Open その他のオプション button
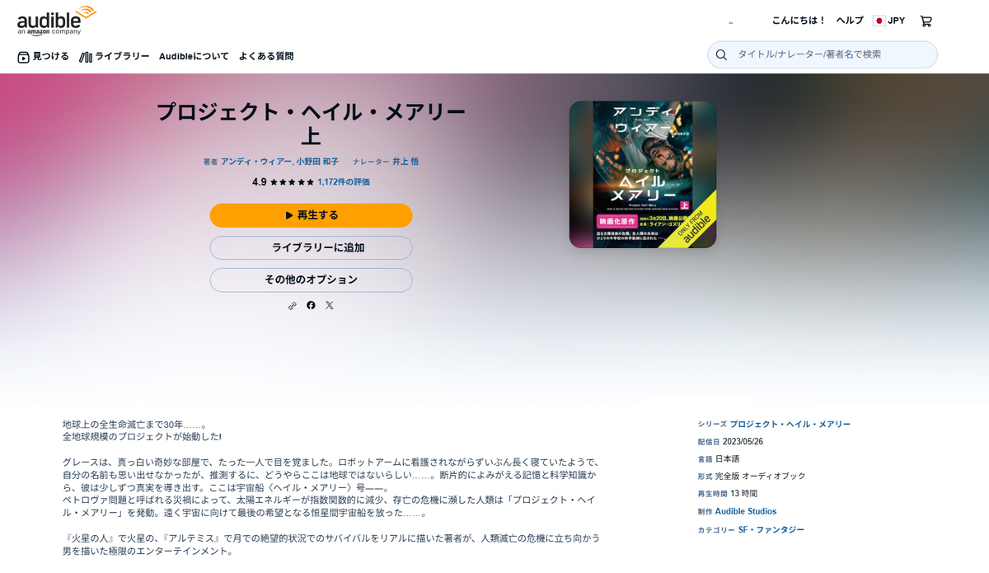 (x=311, y=279)
